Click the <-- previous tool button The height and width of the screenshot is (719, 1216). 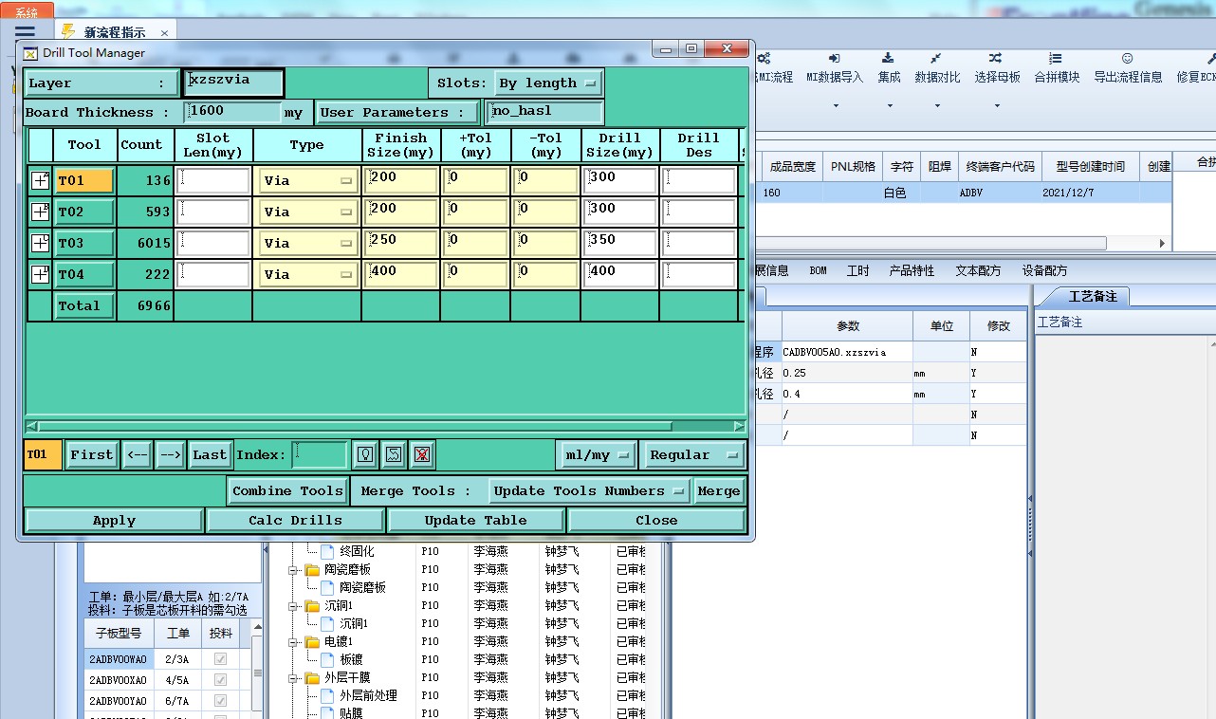click(138, 454)
